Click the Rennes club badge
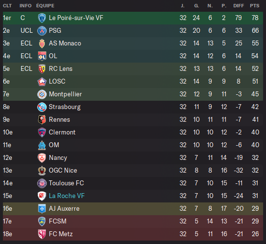Image resolution: width=266 pixels, height=244 pixels. 42,120
